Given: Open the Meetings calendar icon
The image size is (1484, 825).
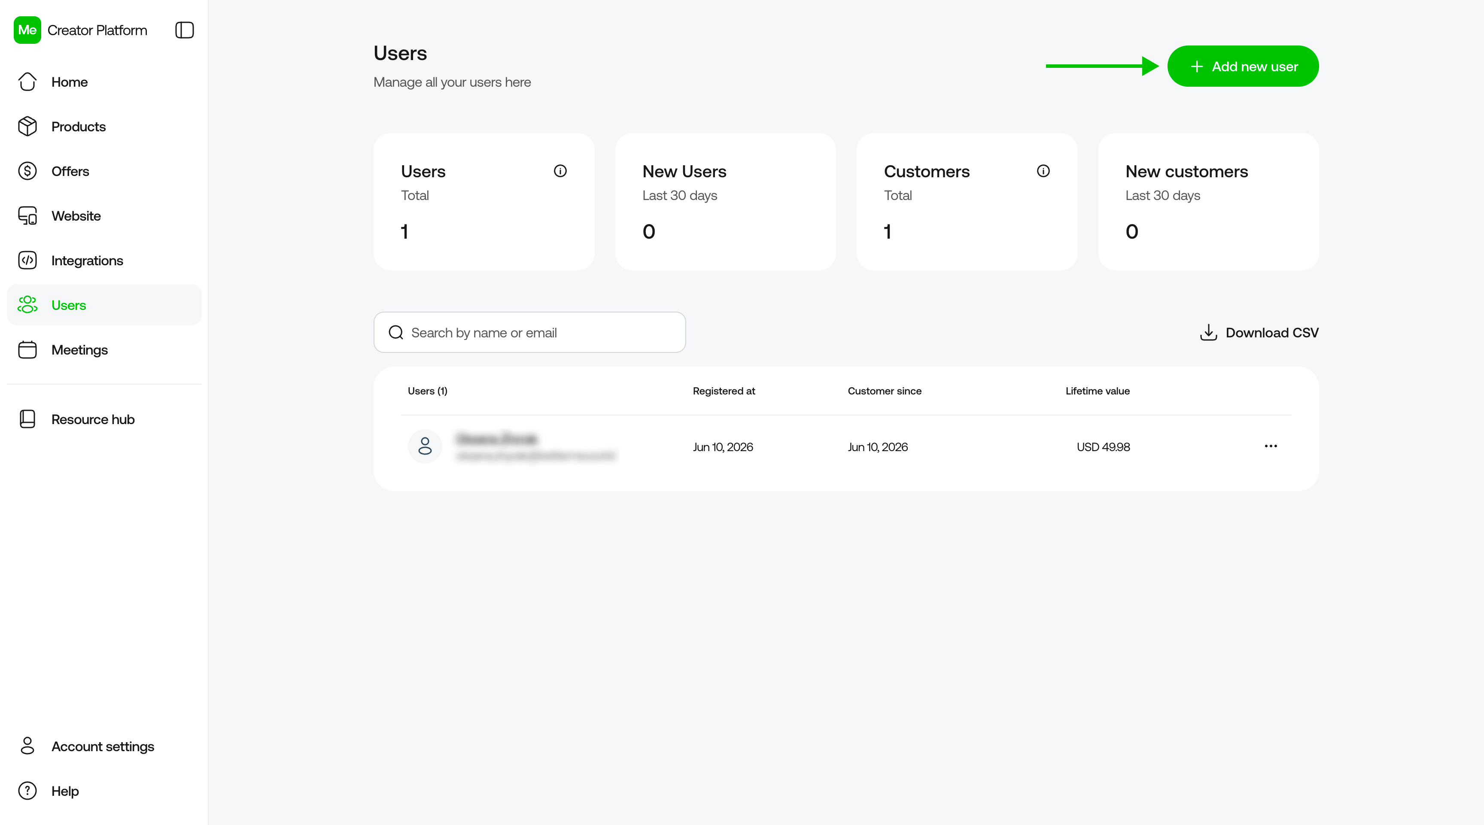Looking at the screenshot, I should click(27, 349).
